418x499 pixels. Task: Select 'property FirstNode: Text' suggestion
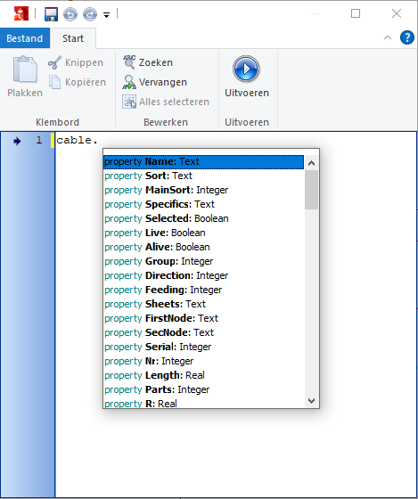coord(203,319)
